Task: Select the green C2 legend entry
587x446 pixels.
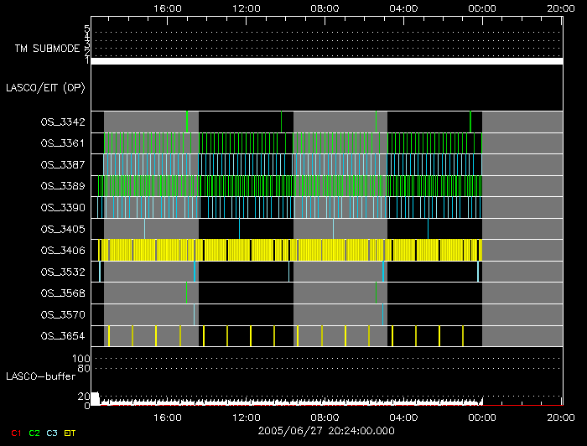Action: [x=34, y=432]
